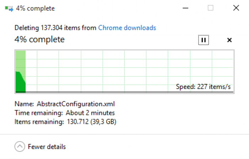Minimize the progress dialog window
This screenshot has width=249, height=159.
click(x=185, y=8)
